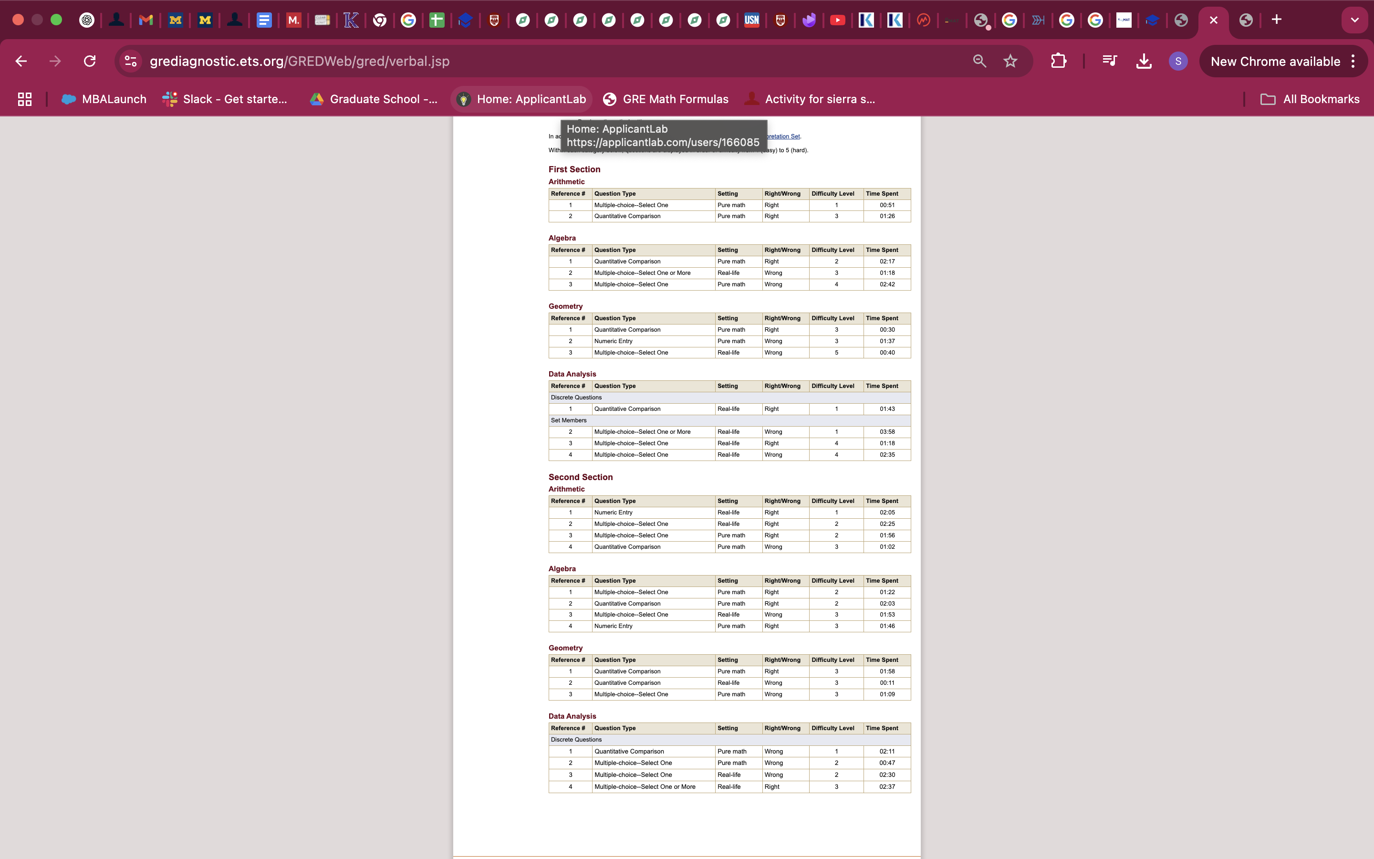
Task: Open the Graduate School bookmark
Action: click(374, 99)
